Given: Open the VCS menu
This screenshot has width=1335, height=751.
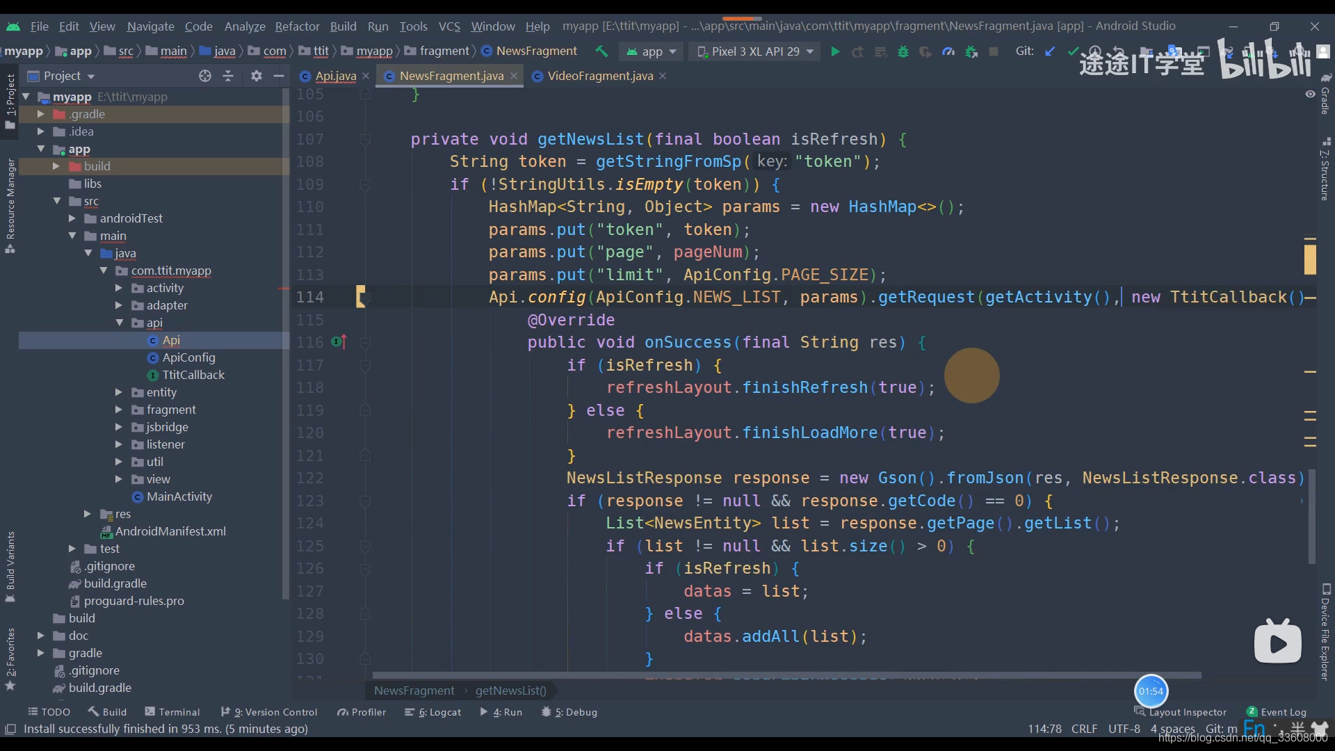Looking at the screenshot, I should coord(449,26).
